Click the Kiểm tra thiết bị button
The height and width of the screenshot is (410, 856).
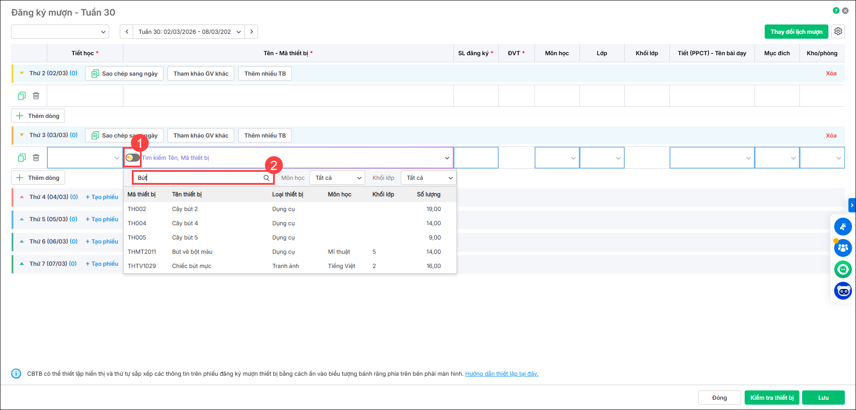point(772,398)
